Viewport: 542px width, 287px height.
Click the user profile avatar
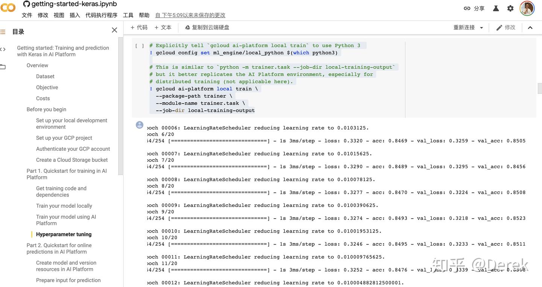(x=527, y=8)
